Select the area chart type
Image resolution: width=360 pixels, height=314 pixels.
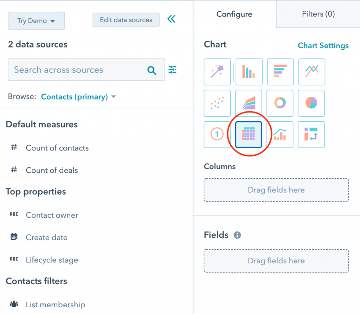pyautogui.click(x=249, y=103)
